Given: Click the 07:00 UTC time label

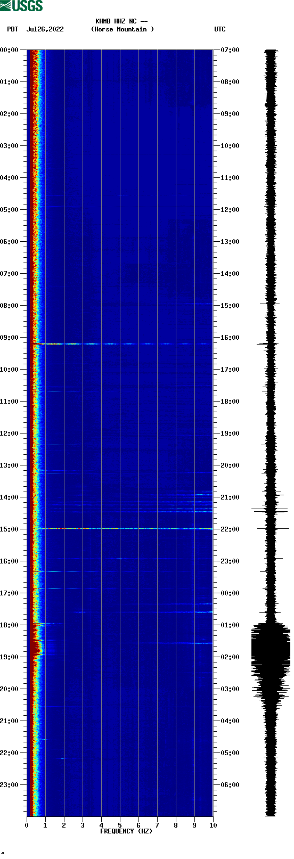Looking at the screenshot, I should [x=230, y=50].
